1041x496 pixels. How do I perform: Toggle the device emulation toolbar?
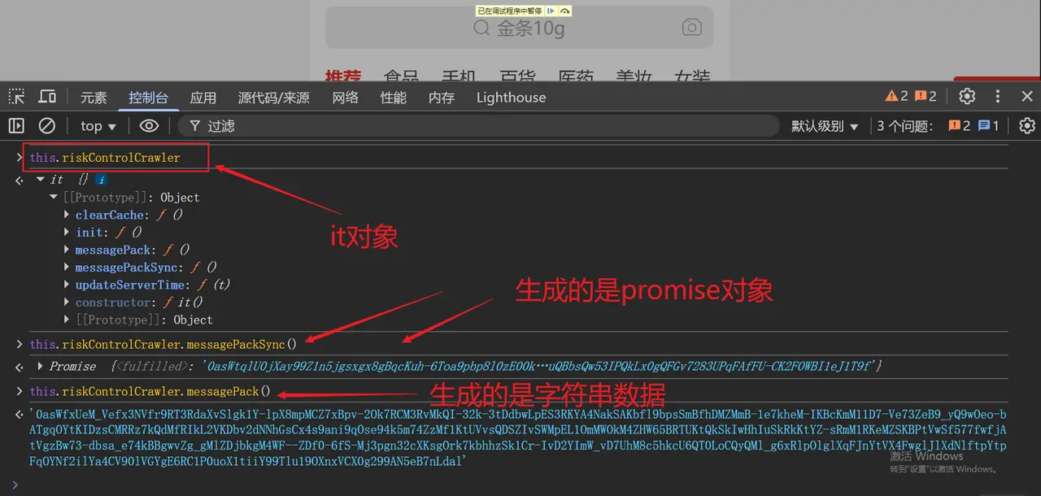tap(47, 96)
